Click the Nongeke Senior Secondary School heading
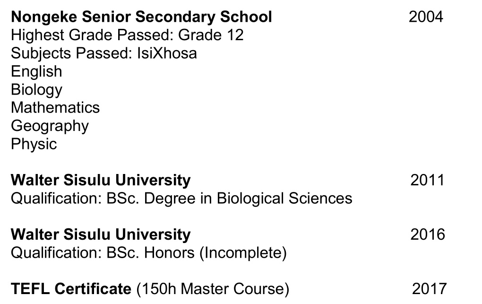The width and height of the screenshot is (482, 304). coord(141,17)
